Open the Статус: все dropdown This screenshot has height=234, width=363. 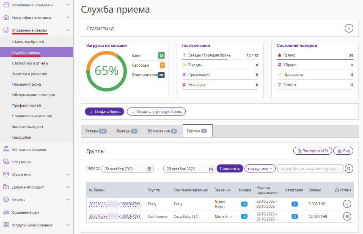click(260, 169)
